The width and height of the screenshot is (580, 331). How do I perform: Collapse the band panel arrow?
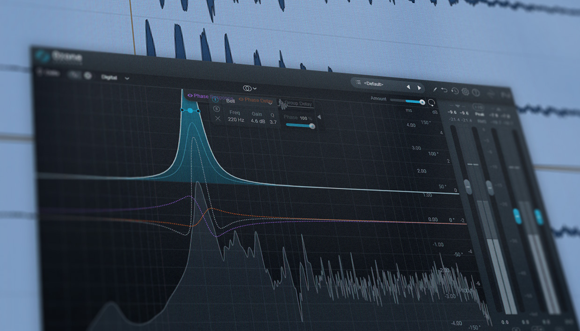tap(319, 117)
